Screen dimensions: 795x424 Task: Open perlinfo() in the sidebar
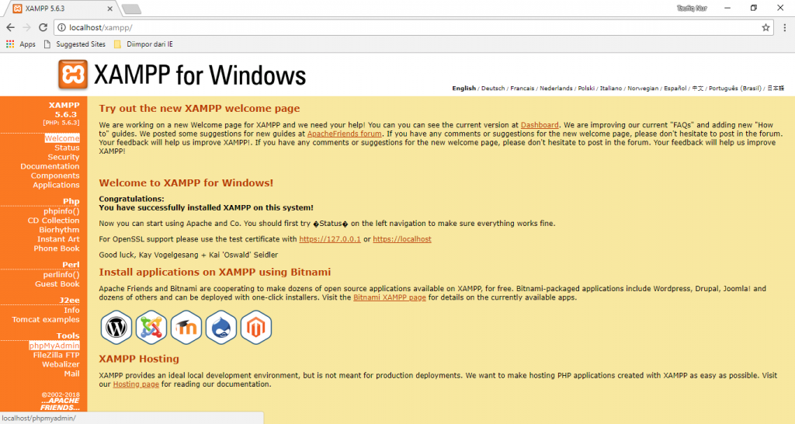(61, 274)
